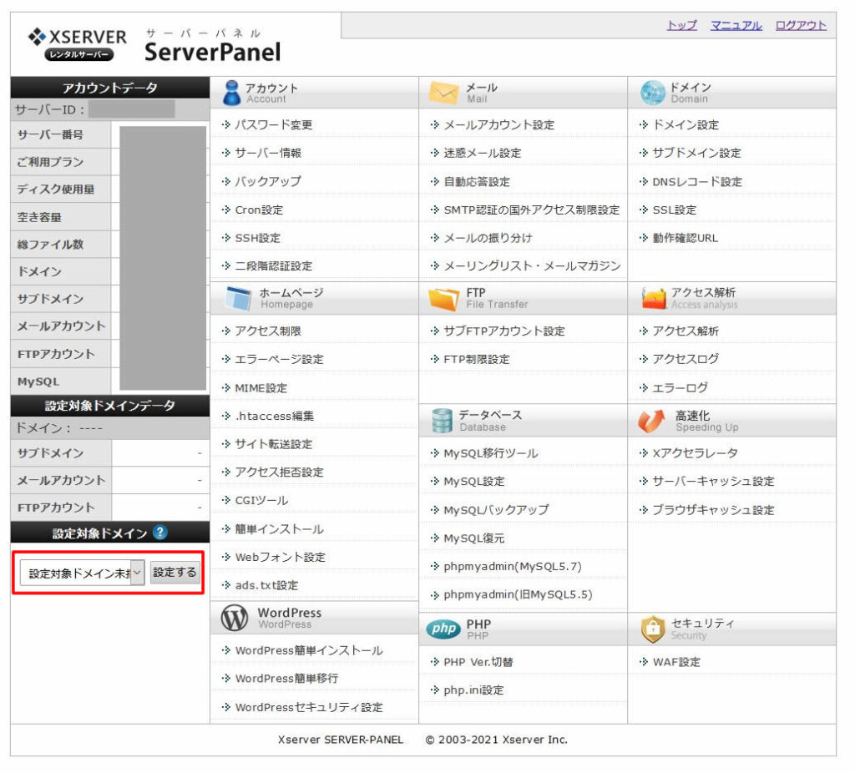Open FTP制限設定
The image size is (855, 773).
[477, 359]
